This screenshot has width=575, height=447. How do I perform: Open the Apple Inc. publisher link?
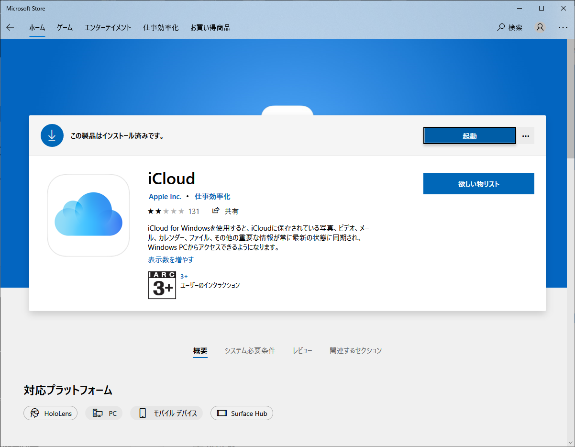165,197
